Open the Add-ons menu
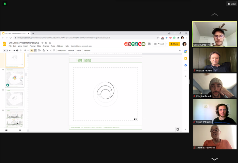Screen dimensions: 238x163 pyautogui.click(x=60, y=46)
